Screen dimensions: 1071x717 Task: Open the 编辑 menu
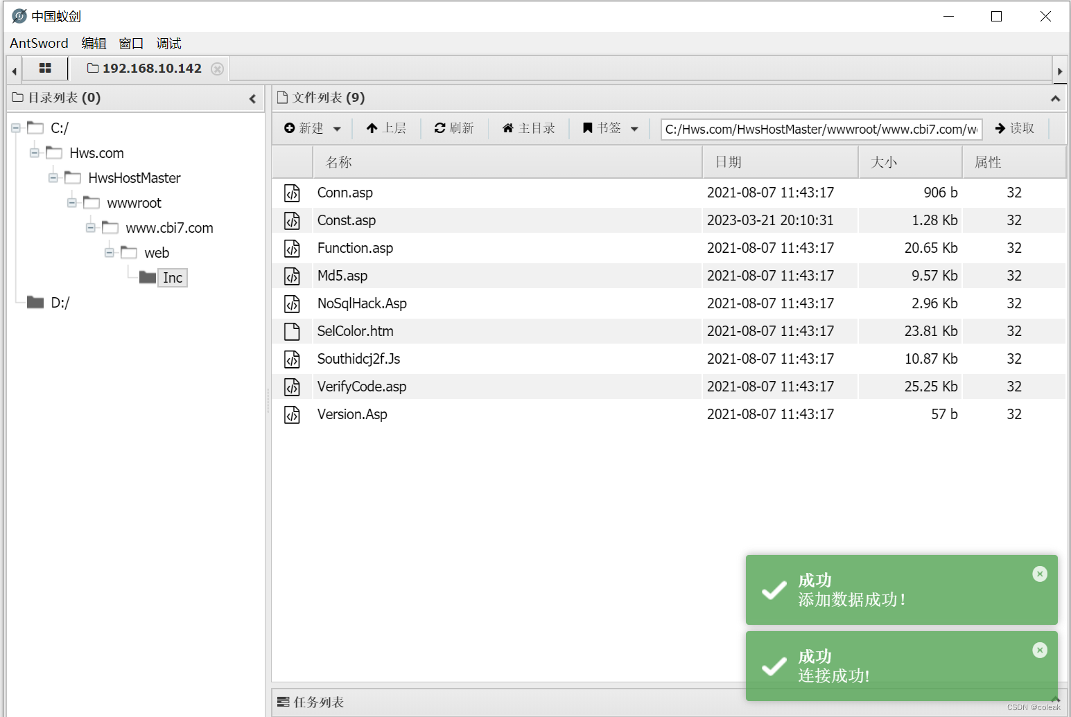click(94, 43)
